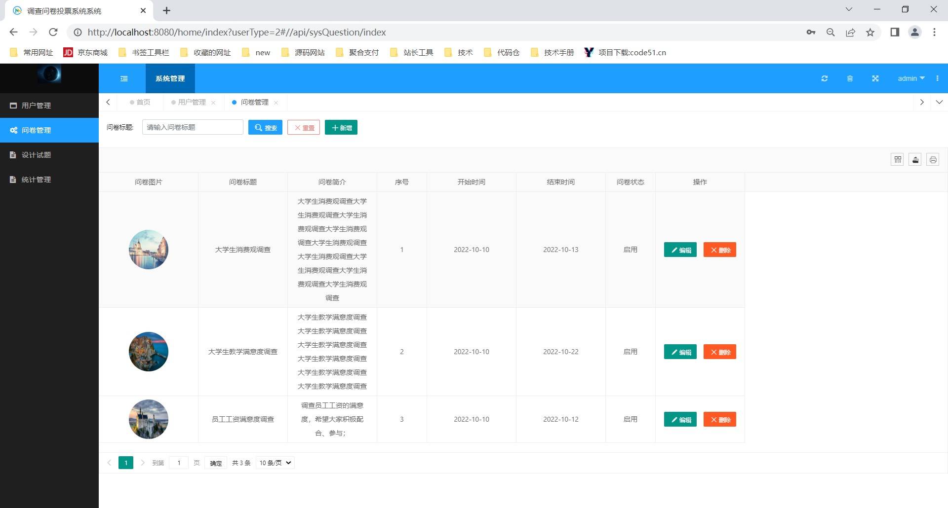The height and width of the screenshot is (508, 948).
Task: Open the 项目下载:code51.cn bookmark
Action: 625,52
